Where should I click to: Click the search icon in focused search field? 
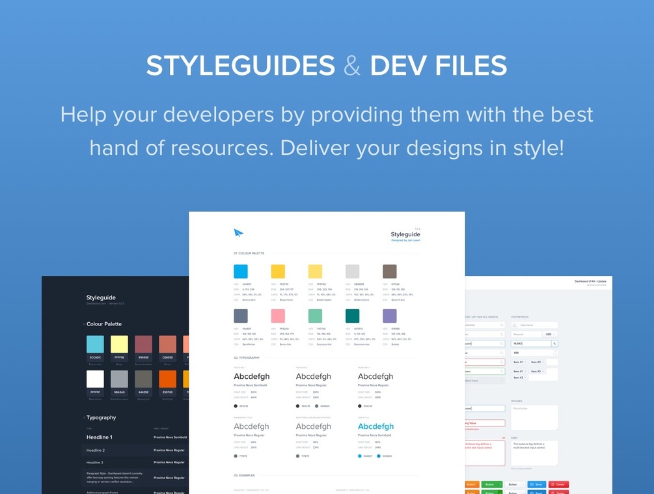pyautogui.click(x=502, y=344)
